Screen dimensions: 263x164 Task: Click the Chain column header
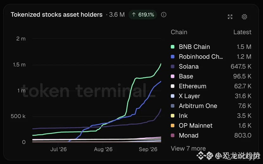point(179,32)
